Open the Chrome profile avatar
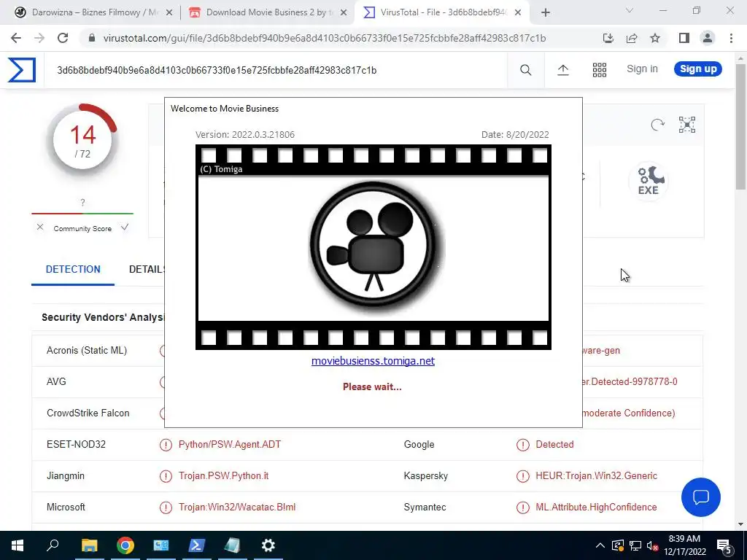Screen dimensions: 747x560 coord(708,38)
